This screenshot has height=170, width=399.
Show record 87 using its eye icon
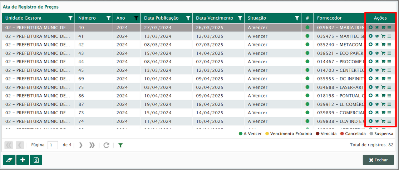pyautogui.click(x=377, y=104)
